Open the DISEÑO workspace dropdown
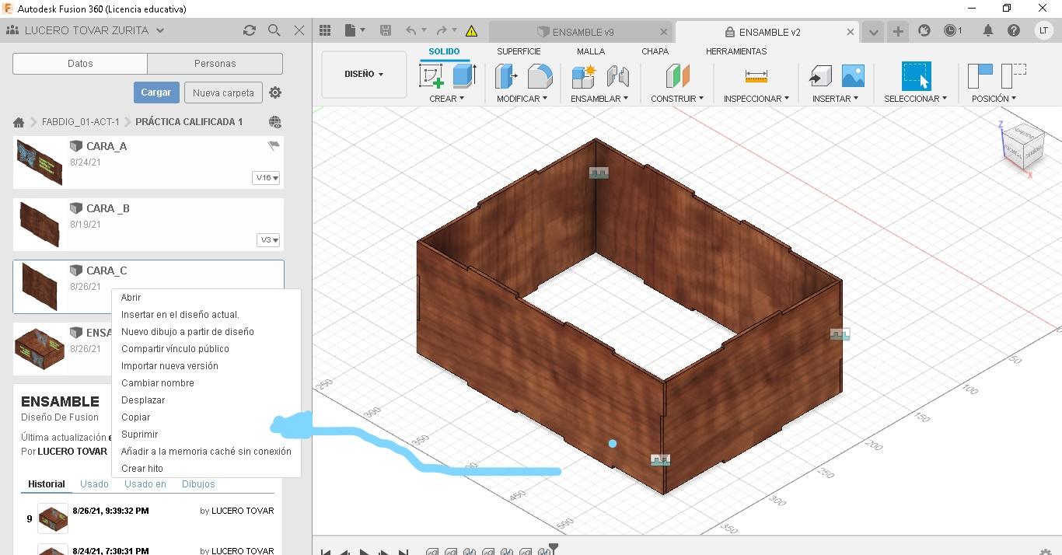This screenshot has height=555, width=1062. click(x=364, y=75)
